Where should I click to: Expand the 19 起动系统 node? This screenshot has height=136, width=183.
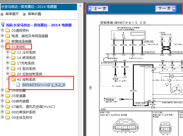click(x=8, y=68)
